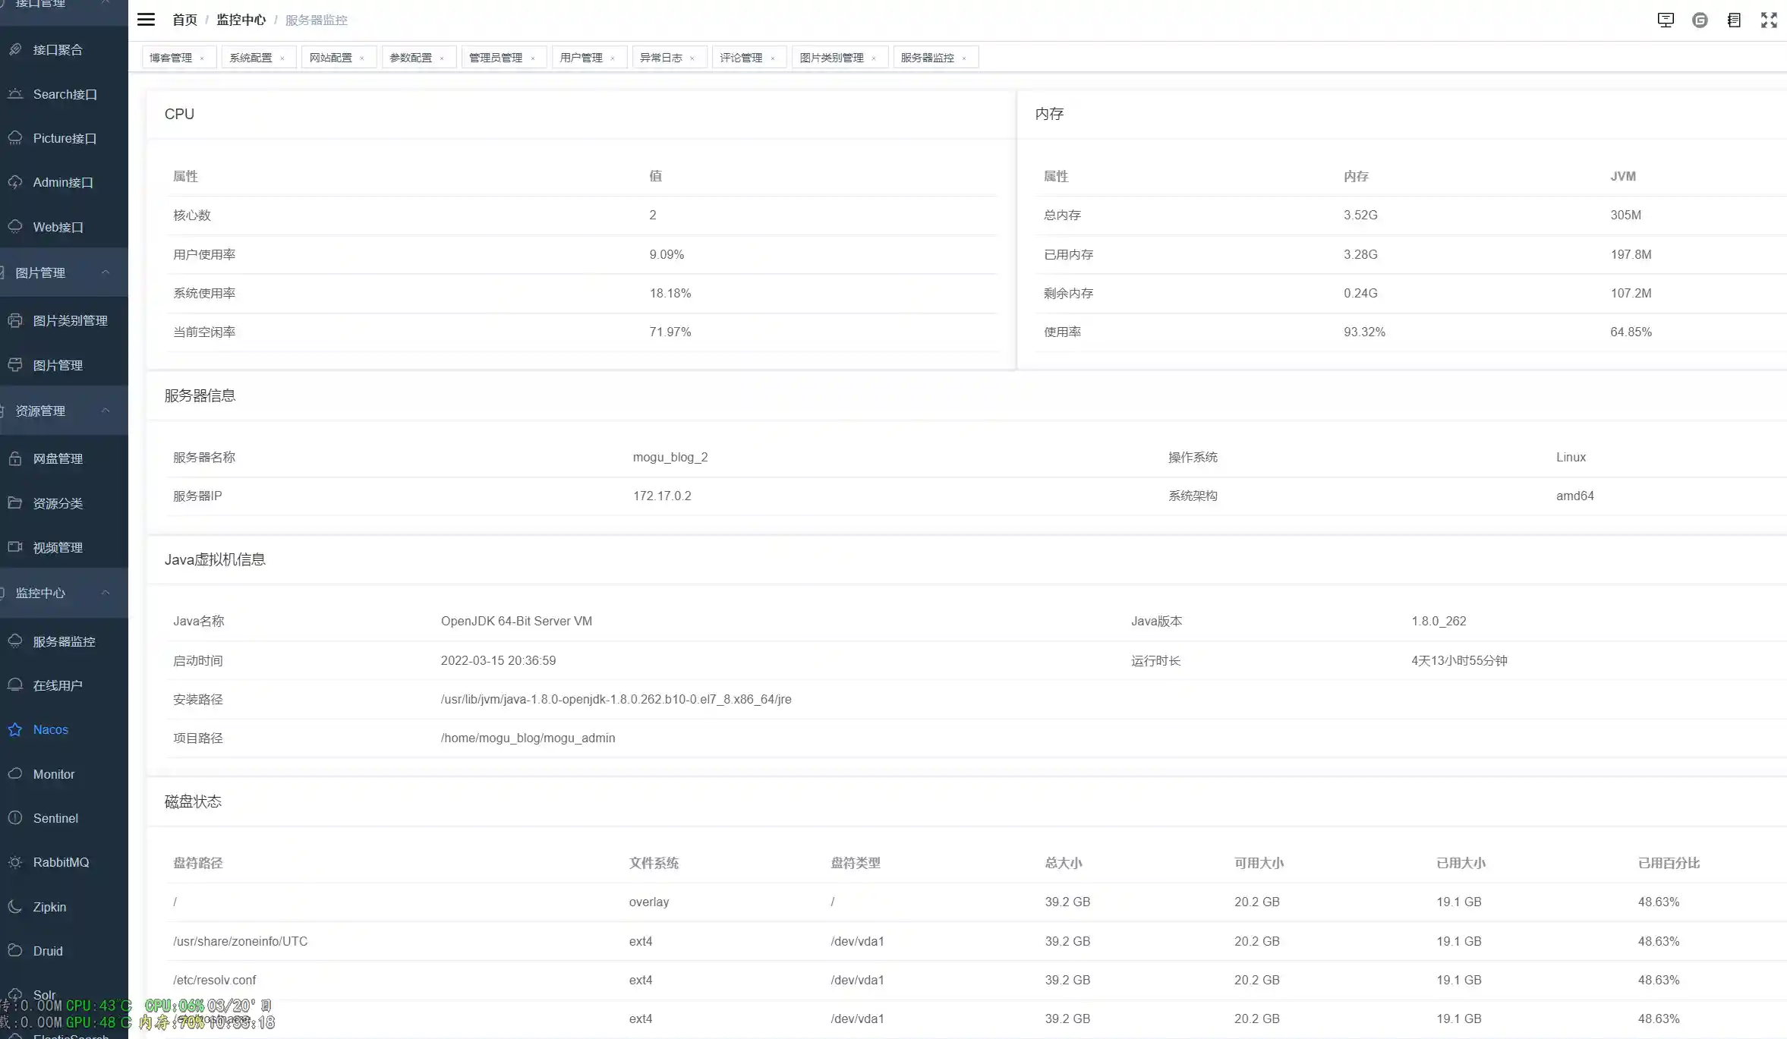The height and width of the screenshot is (1039, 1787).
Task: Click the document icon in header
Action: coord(1734,20)
